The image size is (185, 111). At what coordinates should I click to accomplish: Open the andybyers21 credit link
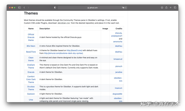[x=117, y=36]
